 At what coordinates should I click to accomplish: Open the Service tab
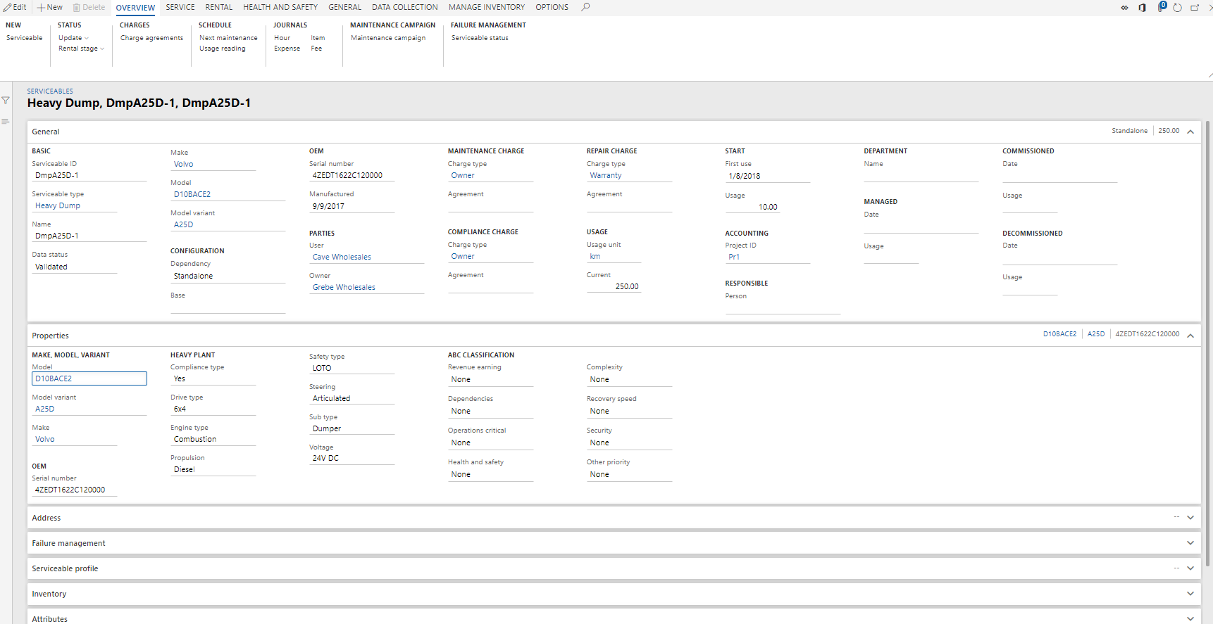pyautogui.click(x=180, y=7)
